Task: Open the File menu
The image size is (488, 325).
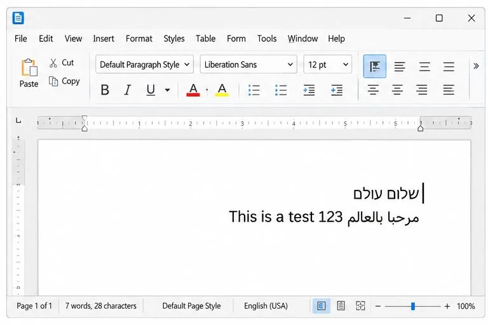Action: click(x=21, y=39)
